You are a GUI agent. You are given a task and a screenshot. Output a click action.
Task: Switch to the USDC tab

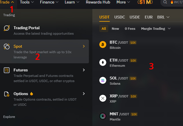tap(120, 17)
